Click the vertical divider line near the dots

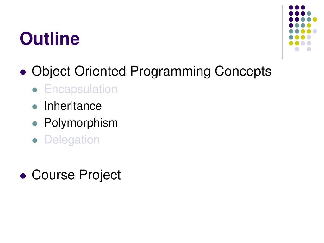click(x=282, y=33)
